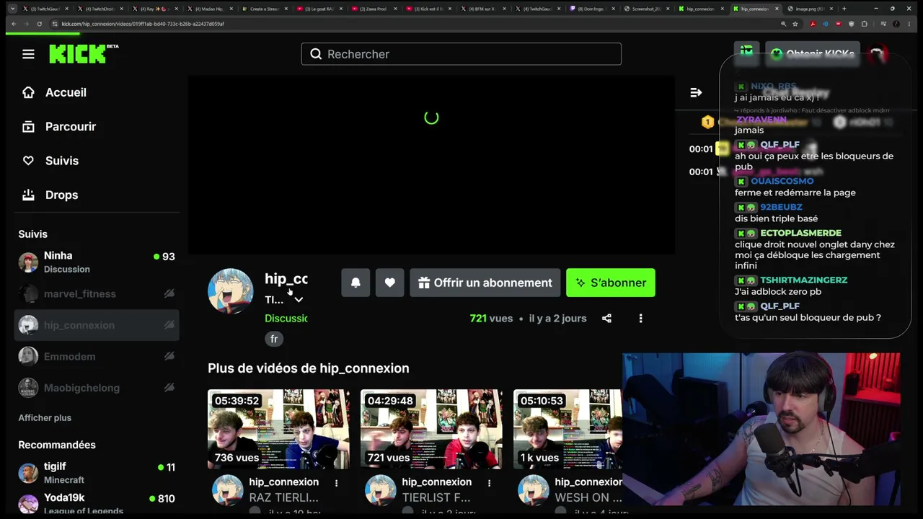Bookmark the page with the star icon

(795, 24)
